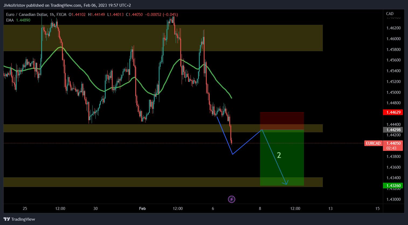Viewport: 408px width, 225px height.
Task: Click the grey 1.44298 entry price label
Action: pyautogui.click(x=393, y=130)
